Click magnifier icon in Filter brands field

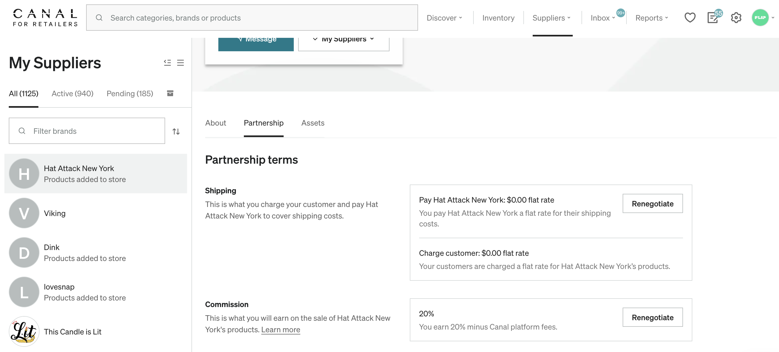pos(22,131)
